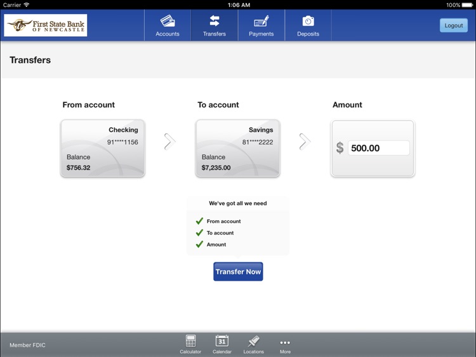Screen dimensions: 476x357
Task: Click account number '81****2222'
Action: coord(258,142)
